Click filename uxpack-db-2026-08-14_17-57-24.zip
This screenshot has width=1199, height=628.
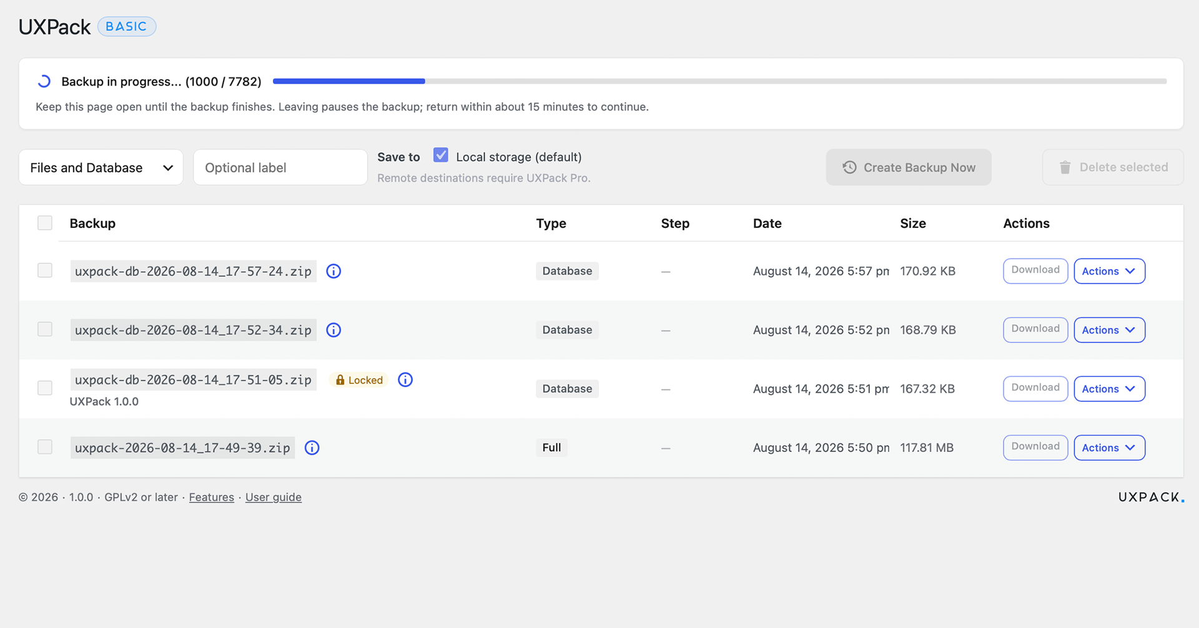[x=194, y=271]
